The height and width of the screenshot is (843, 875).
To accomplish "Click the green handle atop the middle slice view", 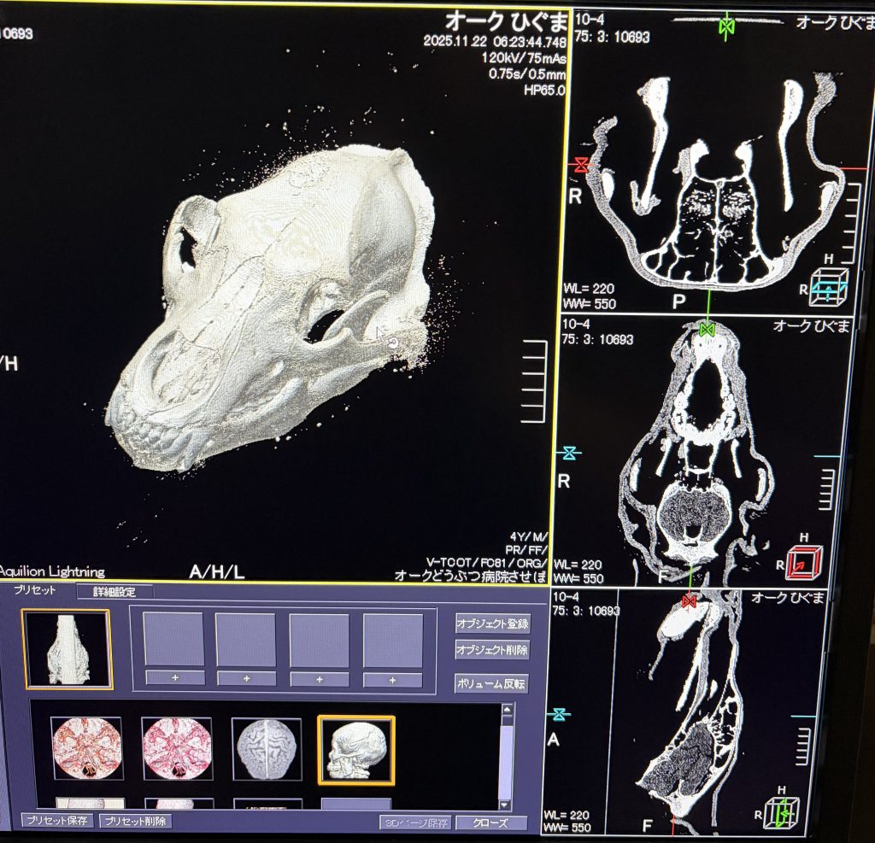I will click(706, 329).
